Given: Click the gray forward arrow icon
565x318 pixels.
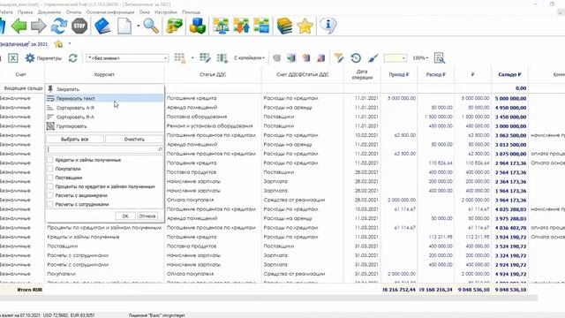Looking at the screenshot, I should [39, 26].
